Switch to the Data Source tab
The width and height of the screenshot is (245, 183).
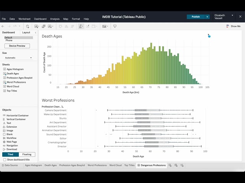click(x=10, y=165)
